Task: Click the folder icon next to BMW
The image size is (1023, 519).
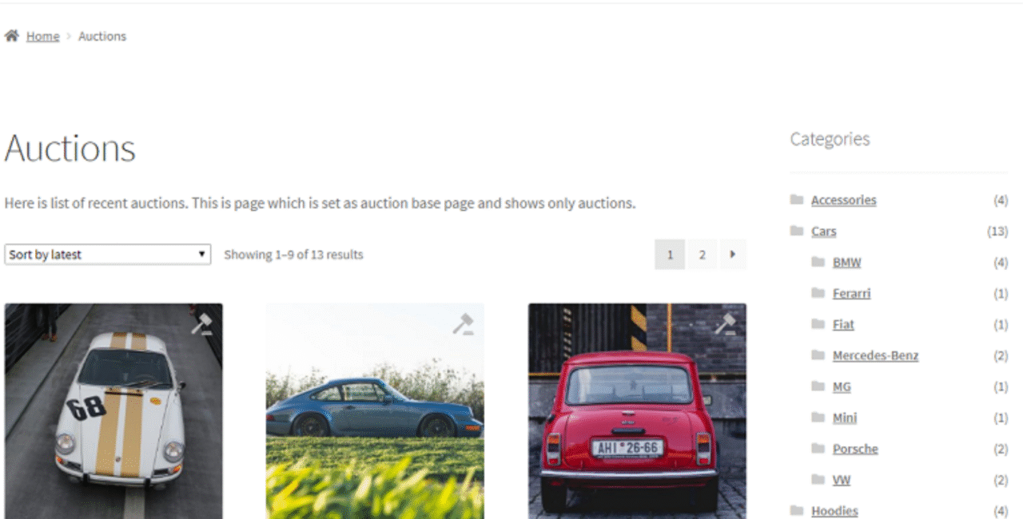Action: click(x=818, y=262)
